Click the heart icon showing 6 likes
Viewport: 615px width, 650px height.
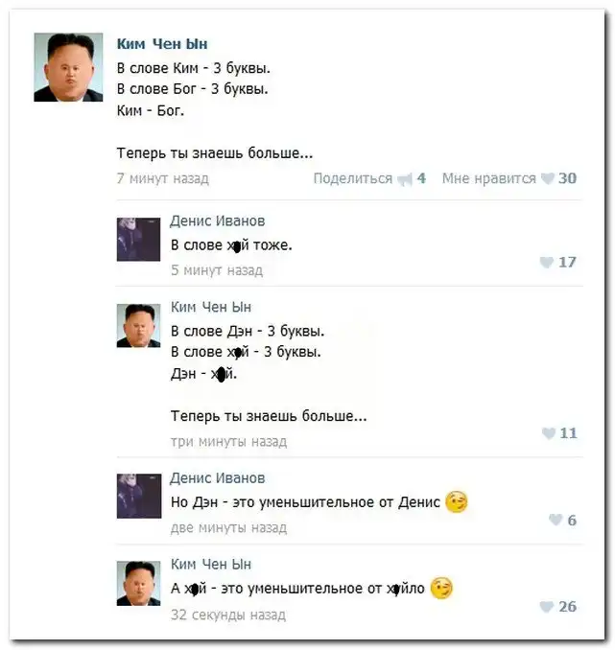[556, 520]
